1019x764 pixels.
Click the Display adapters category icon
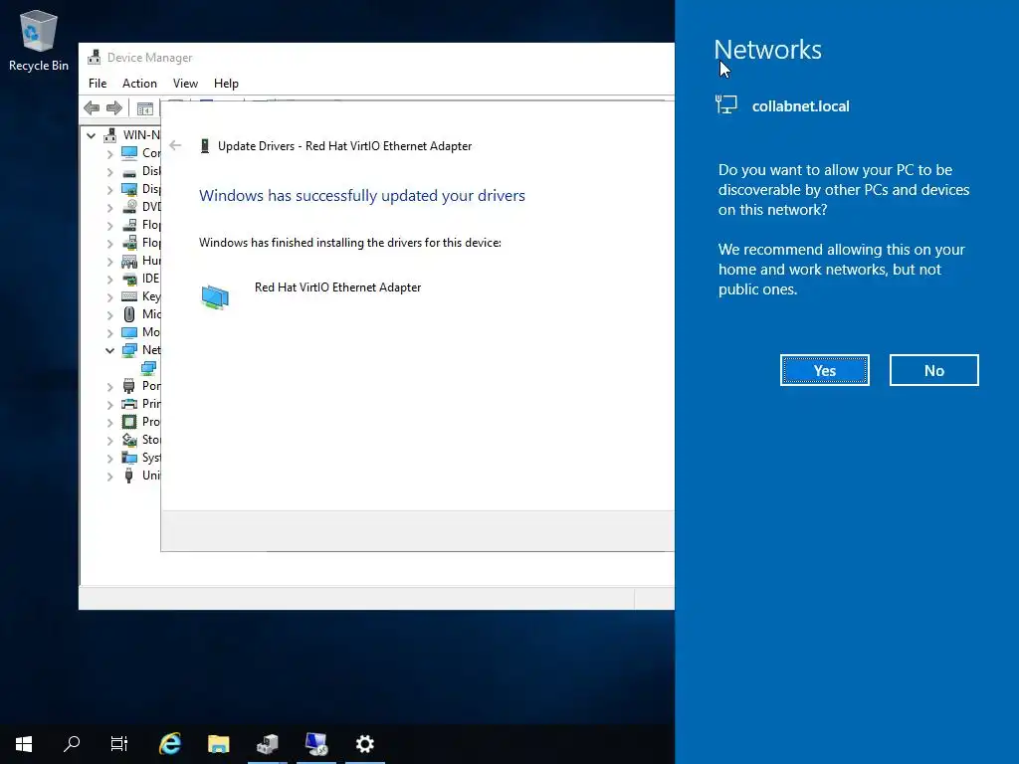click(x=129, y=189)
